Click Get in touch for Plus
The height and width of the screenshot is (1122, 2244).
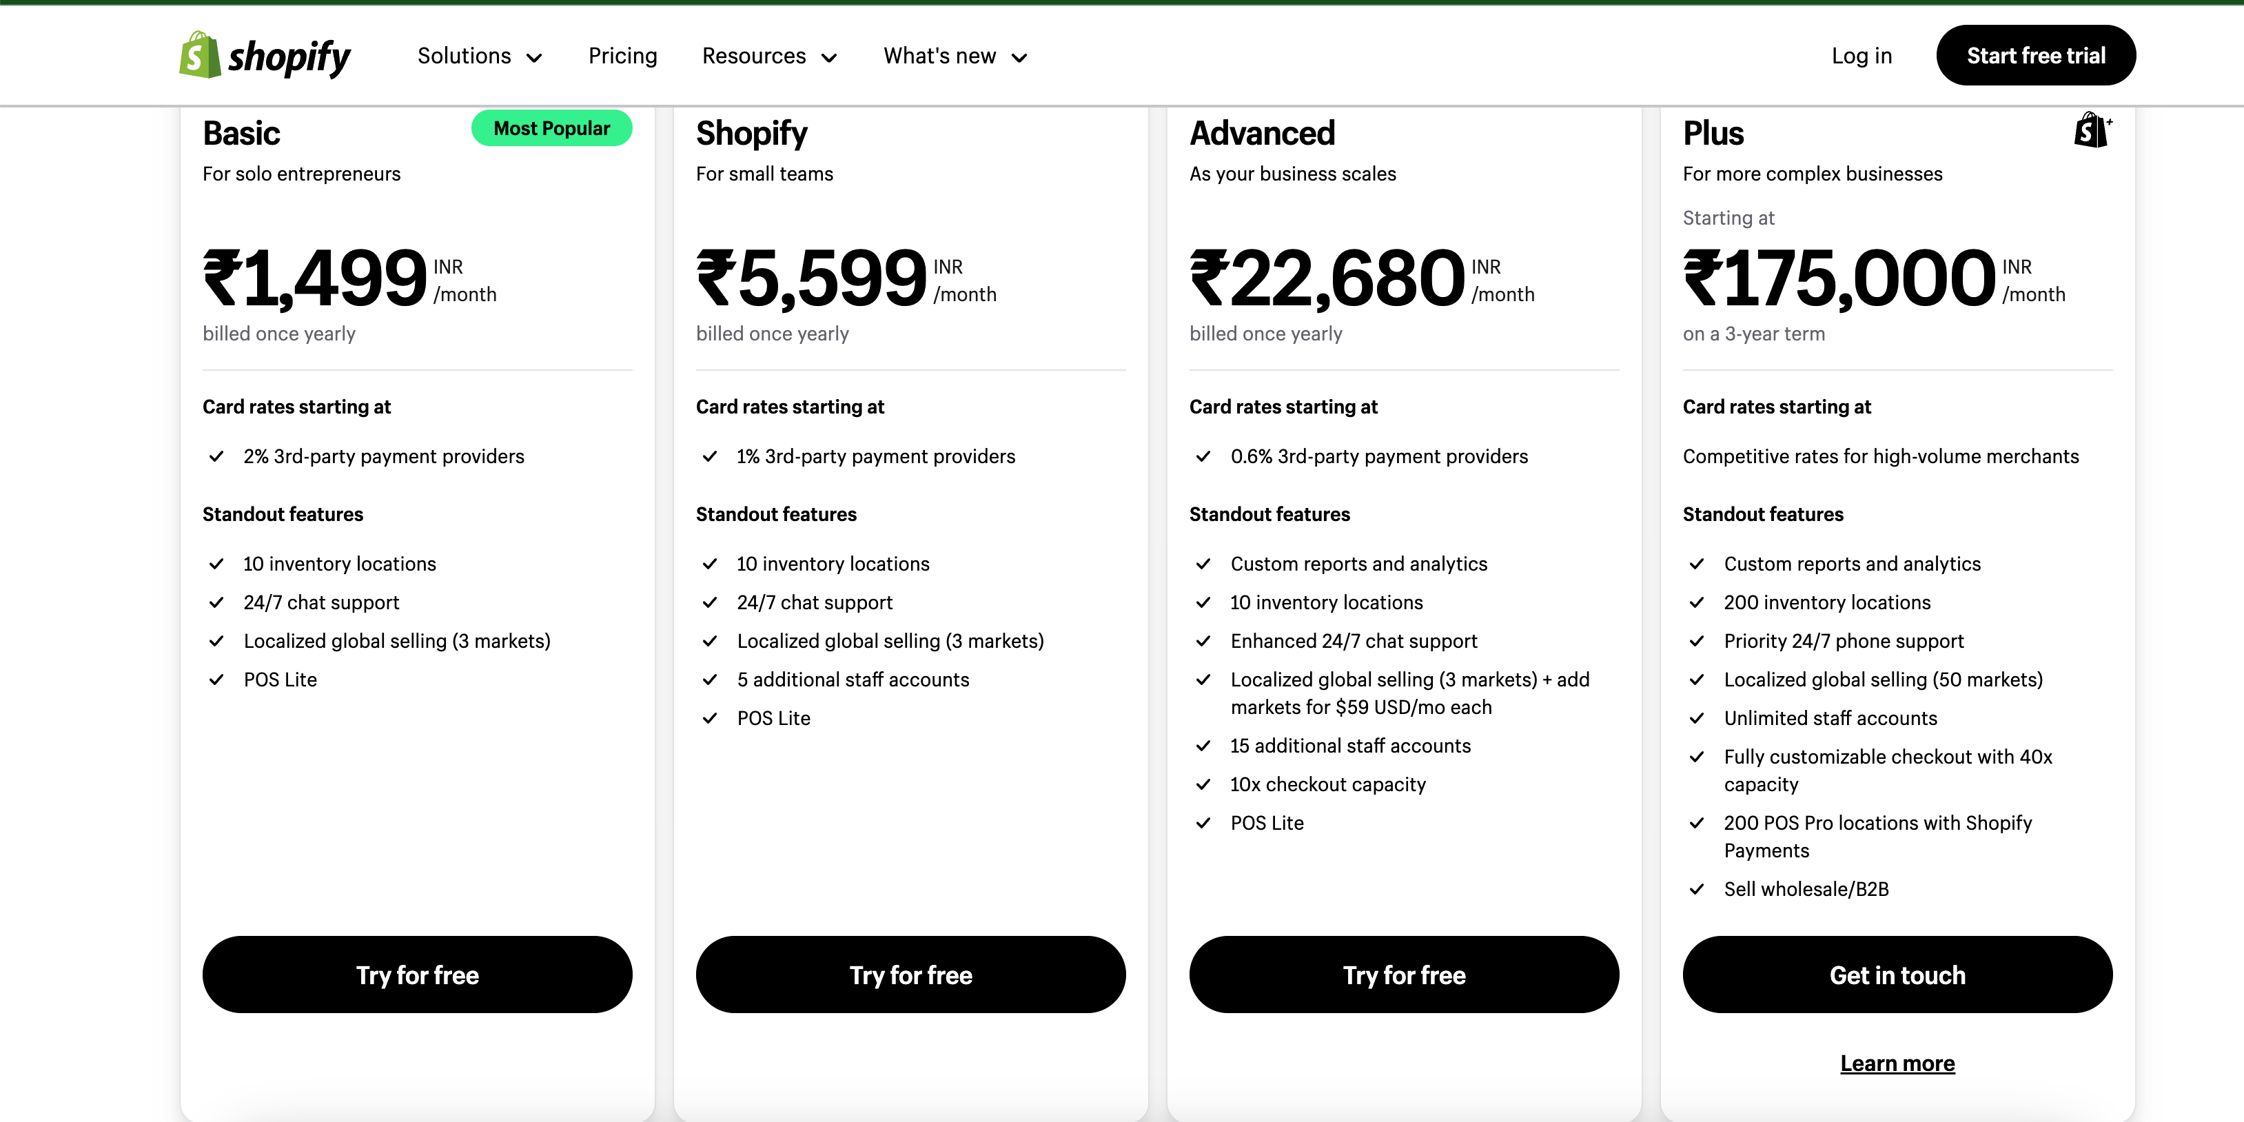coord(1897,974)
